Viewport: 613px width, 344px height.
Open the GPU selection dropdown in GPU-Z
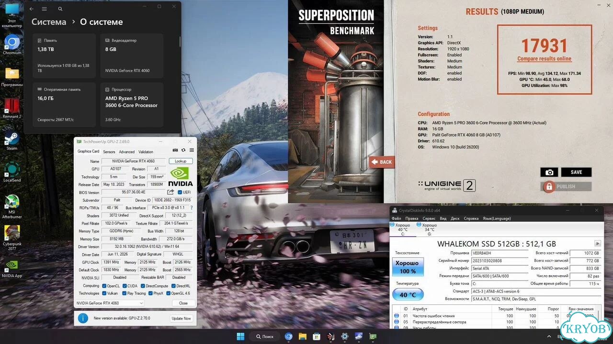point(109,303)
